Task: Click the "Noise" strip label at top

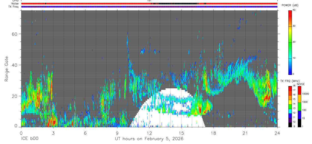Action: coord(15,4)
